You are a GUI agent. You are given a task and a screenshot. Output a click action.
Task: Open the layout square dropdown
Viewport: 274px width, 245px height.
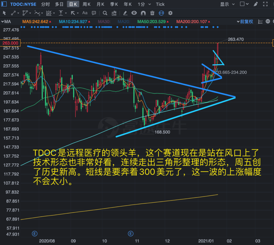point(244,4)
